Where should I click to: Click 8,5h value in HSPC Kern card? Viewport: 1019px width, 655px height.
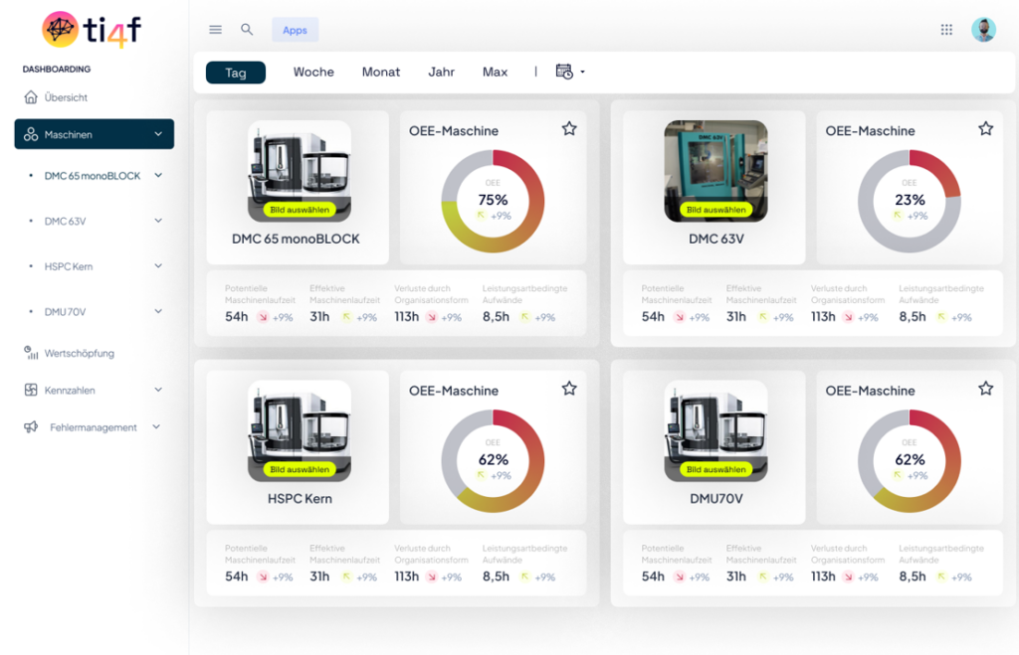tap(496, 576)
